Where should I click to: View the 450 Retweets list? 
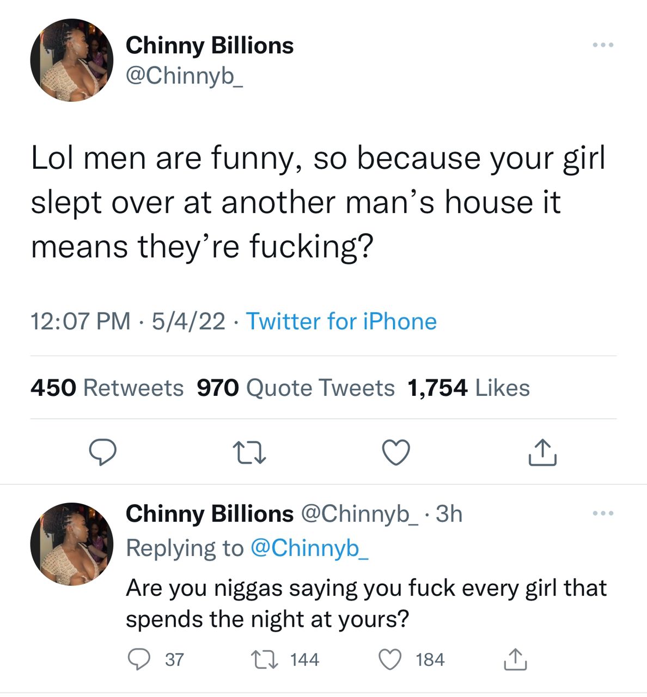coord(107,388)
